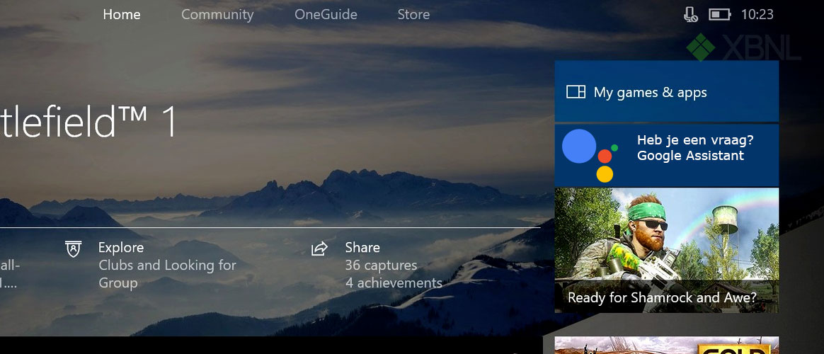Open the Shamrock and Awe promo tile
Screen dimensions: 824x354
pyautogui.click(x=666, y=250)
